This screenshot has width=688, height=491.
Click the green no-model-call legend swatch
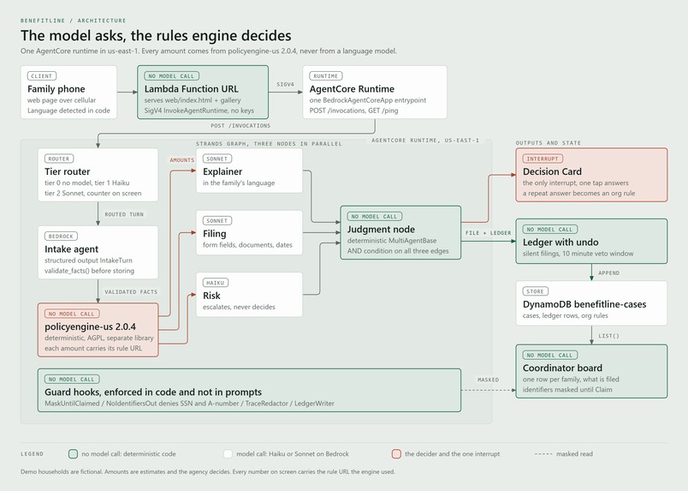[x=74, y=453]
